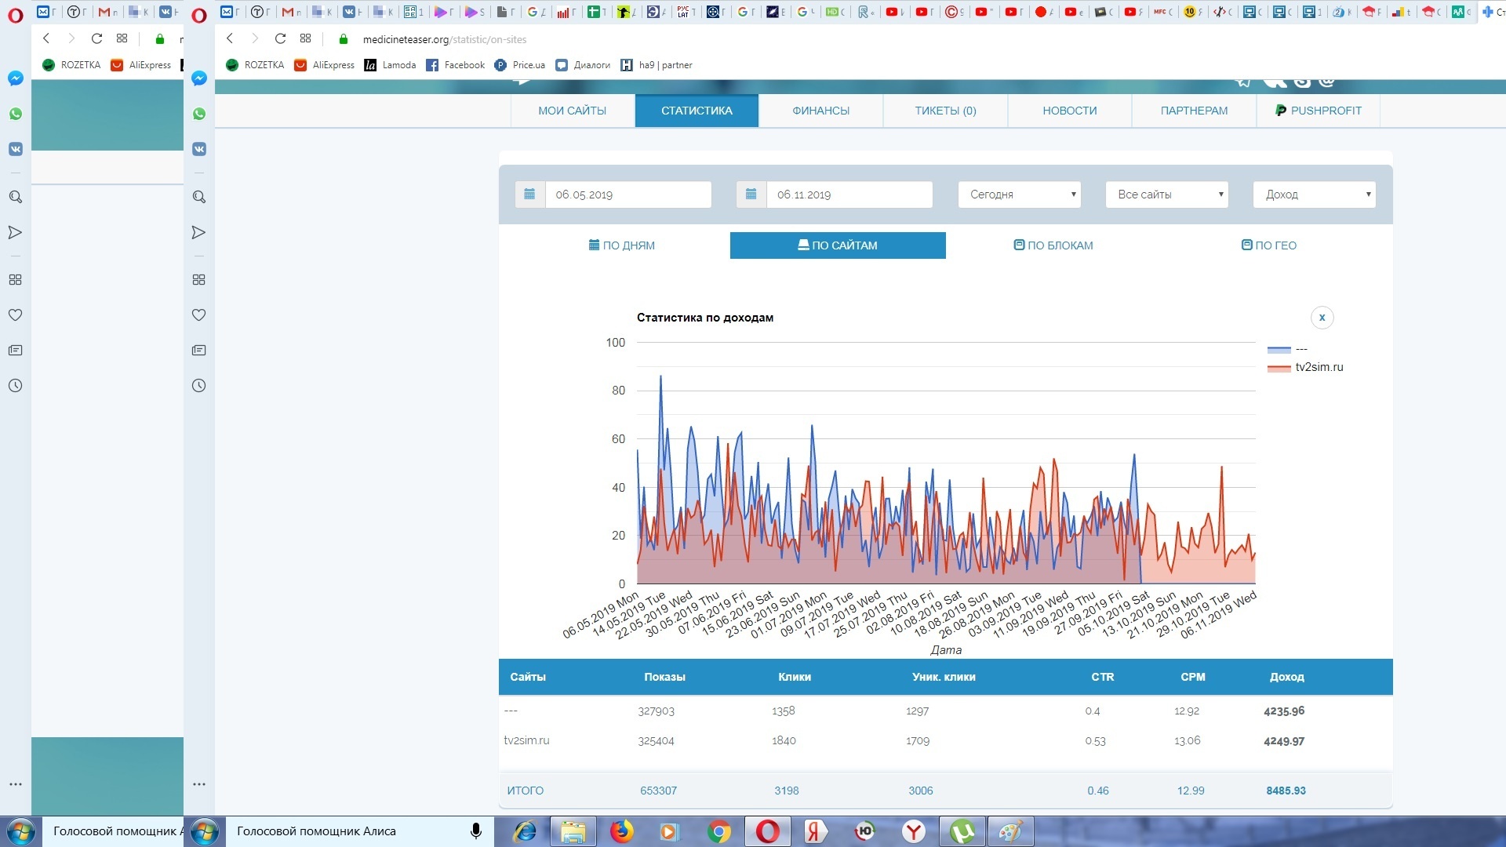The image size is (1506, 847).
Task: Close the chart with x button
Action: (1322, 318)
